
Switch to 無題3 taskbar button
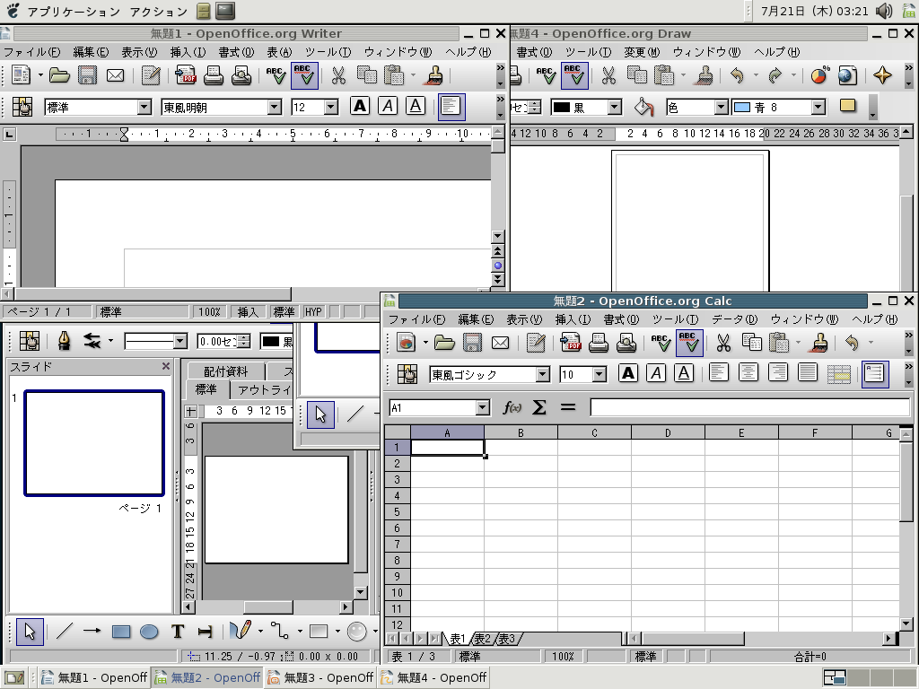320,678
